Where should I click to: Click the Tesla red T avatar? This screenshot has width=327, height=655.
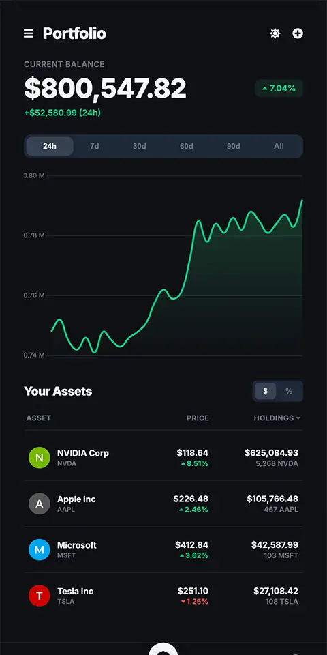40,595
